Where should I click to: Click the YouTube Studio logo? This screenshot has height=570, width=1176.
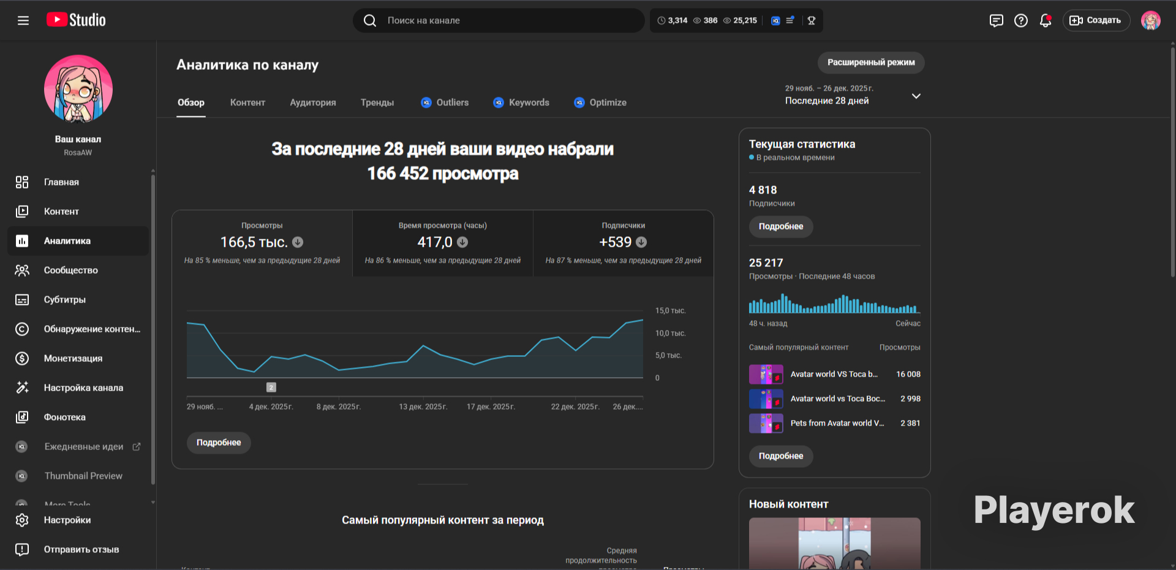pos(76,20)
